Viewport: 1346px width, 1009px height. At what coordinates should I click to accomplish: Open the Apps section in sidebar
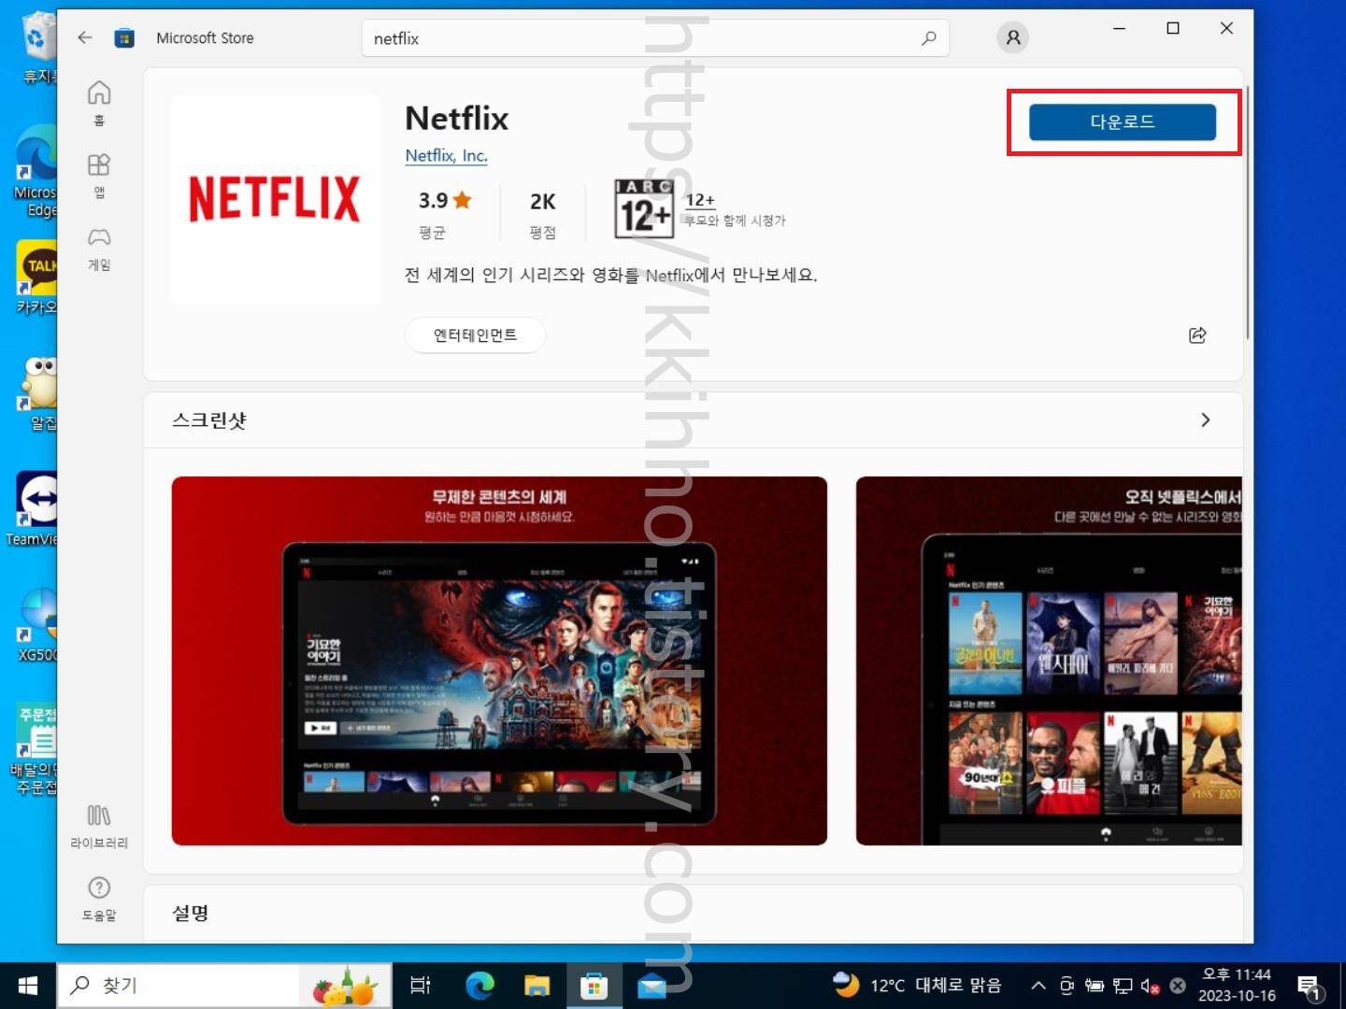click(99, 176)
